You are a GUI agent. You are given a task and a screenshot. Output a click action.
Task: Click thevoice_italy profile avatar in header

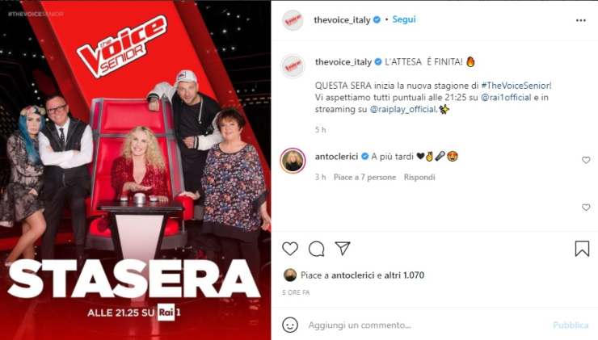coord(293,20)
